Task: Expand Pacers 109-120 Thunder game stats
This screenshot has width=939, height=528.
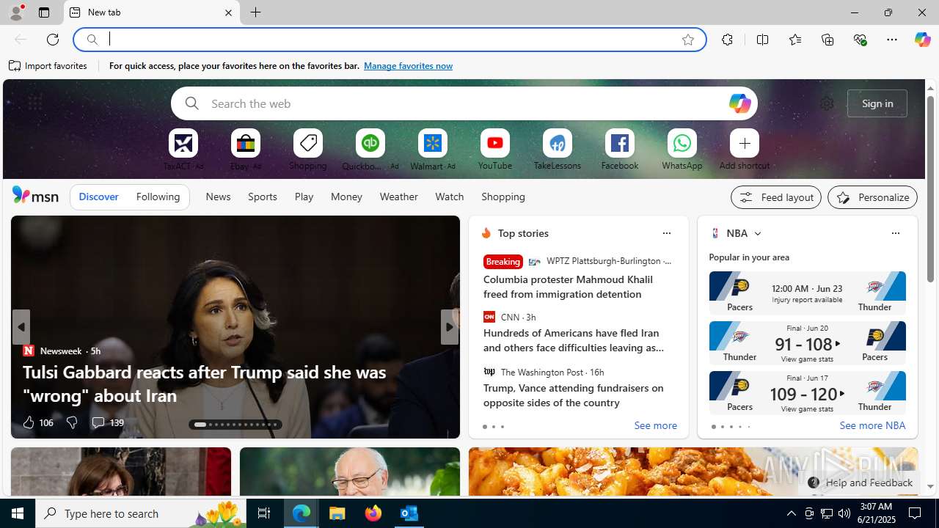Action: point(807,392)
